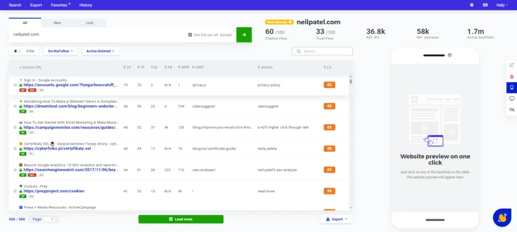Switch to the Lost tab
This screenshot has width=517, height=232.
pos(89,23)
